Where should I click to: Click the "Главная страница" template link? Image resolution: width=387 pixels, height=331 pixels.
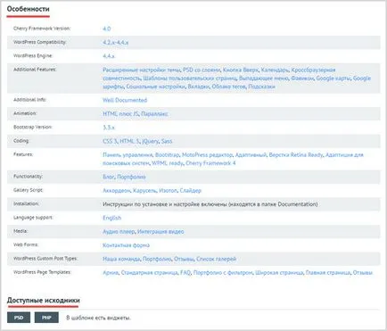(x=328, y=273)
